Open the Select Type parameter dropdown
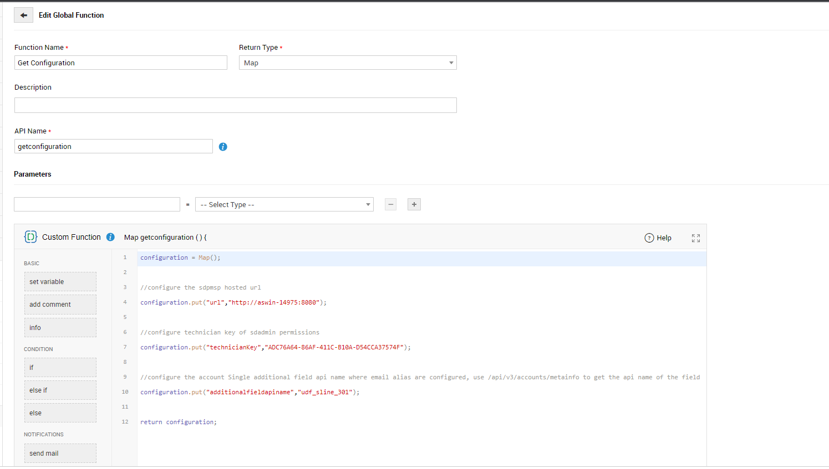Screen dimensions: 829x469 click(x=284, y=205)
